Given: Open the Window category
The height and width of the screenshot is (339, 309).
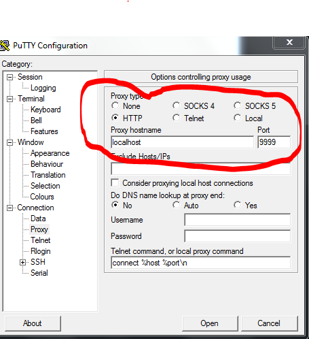Looking at the screenshot, I should [31, 142].
